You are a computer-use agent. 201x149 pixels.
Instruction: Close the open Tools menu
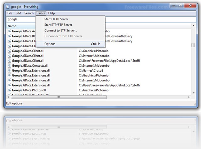tap(41, 13)
